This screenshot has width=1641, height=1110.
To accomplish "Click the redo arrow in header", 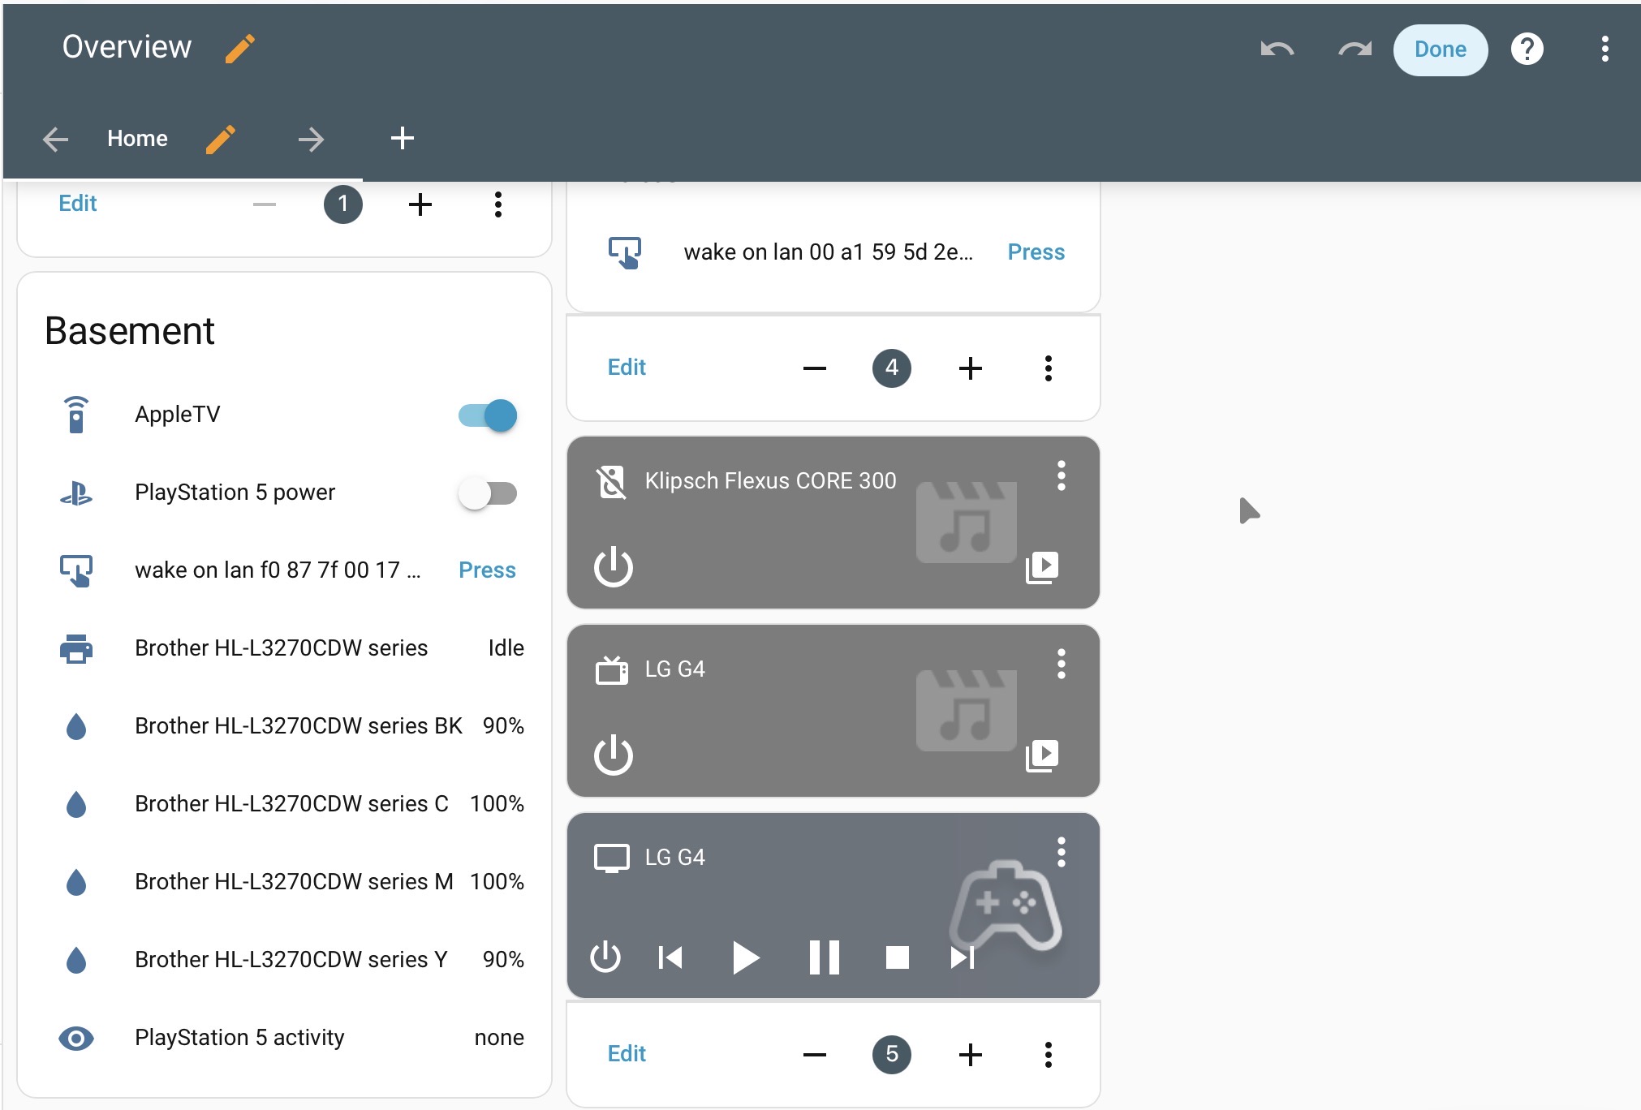I will [x=1355, y=49].
